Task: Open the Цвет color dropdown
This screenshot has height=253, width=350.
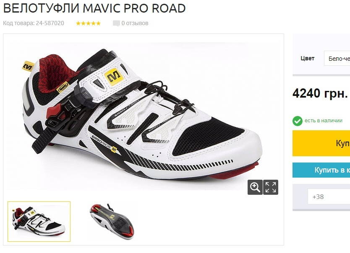Action: 337,58
